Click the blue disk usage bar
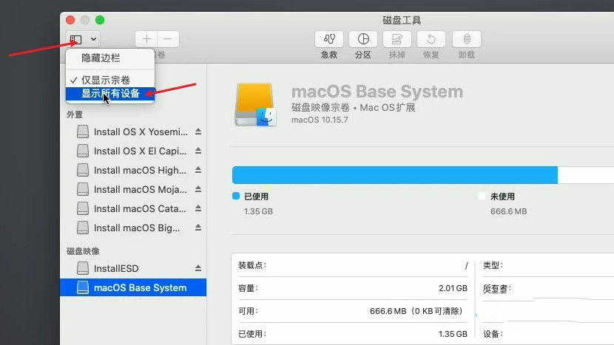This screenshot has width=614, height=345. [x=394, y=175]
